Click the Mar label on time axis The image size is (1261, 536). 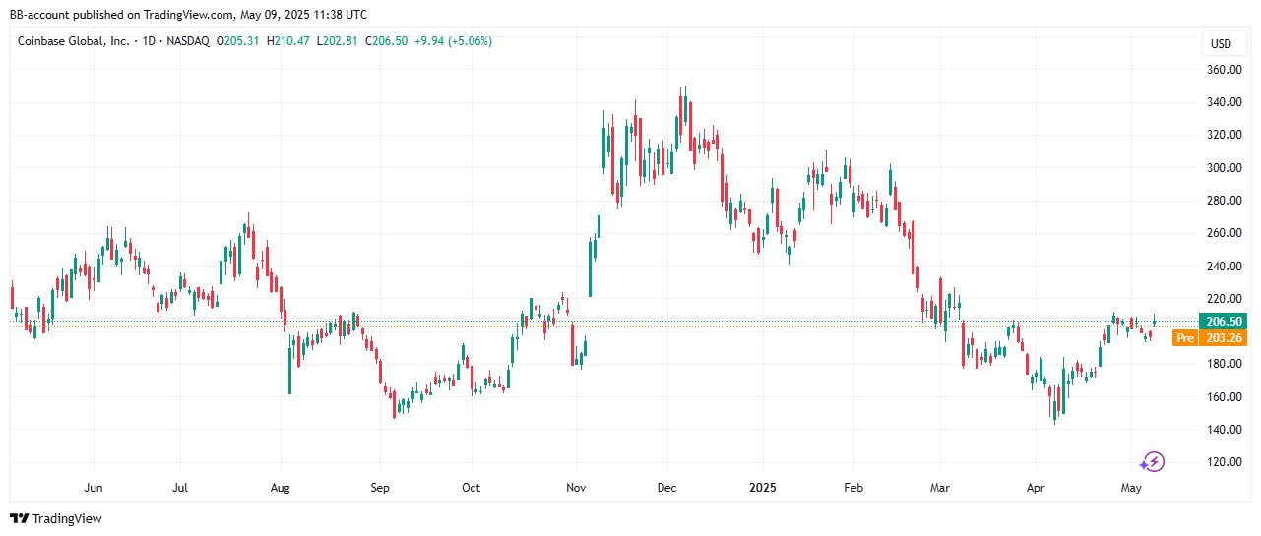point(939,488)
